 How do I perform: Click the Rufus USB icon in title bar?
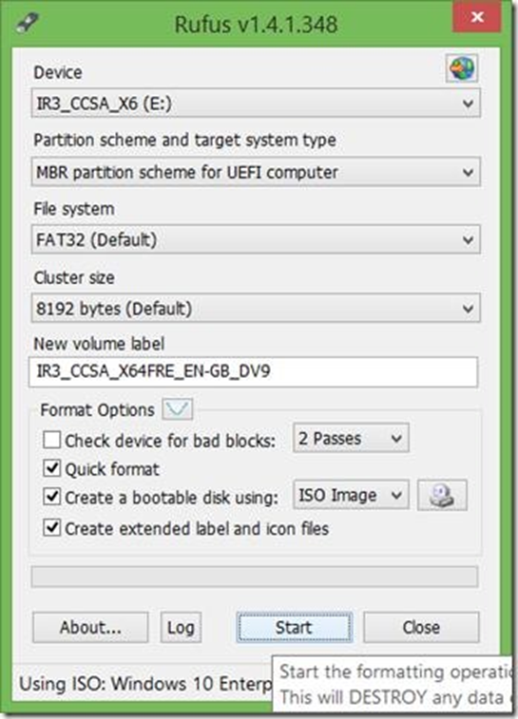pos(27,22)
